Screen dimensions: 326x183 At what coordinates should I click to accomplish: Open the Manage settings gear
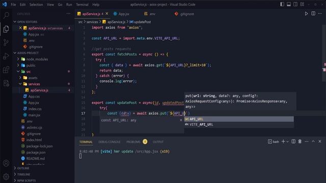pos(6,176)
